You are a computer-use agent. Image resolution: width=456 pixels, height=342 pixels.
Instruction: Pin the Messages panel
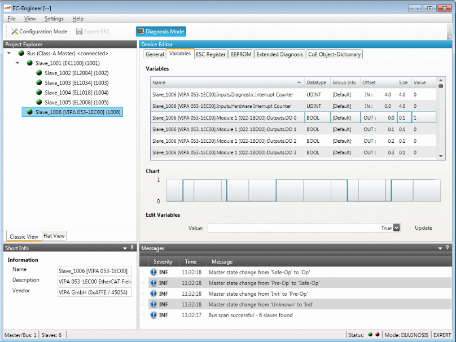[448, 248]
